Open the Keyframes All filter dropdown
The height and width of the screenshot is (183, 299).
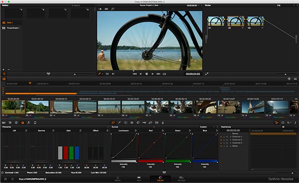point(289,127)
